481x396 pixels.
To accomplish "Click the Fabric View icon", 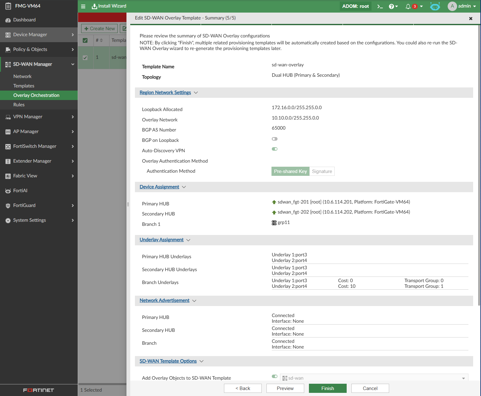I will (8, 176).
